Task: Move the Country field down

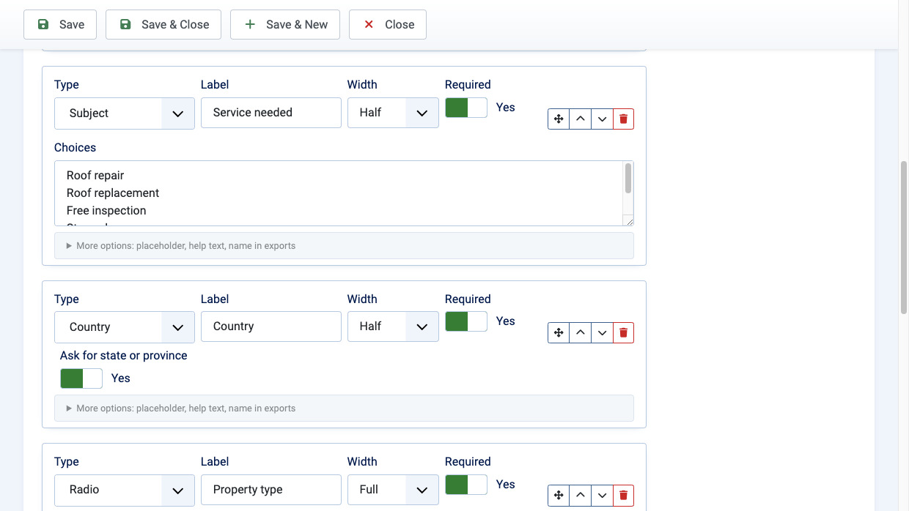Action: coord(602,332)
